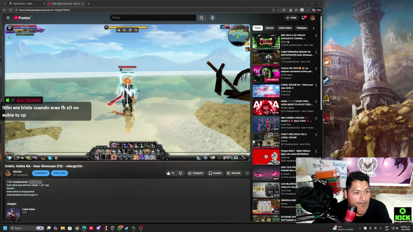Image resolution: width=413 pixels, height=232 pixels.
Task: Toggle autoplay switch in player controls
Action: tap(213, 158)
